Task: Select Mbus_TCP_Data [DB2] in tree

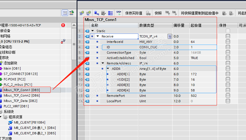Action: [x=20, y=101]
